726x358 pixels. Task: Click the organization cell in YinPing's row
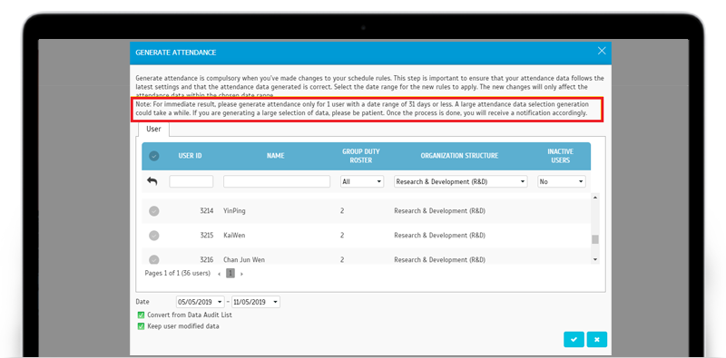point(440,211)
